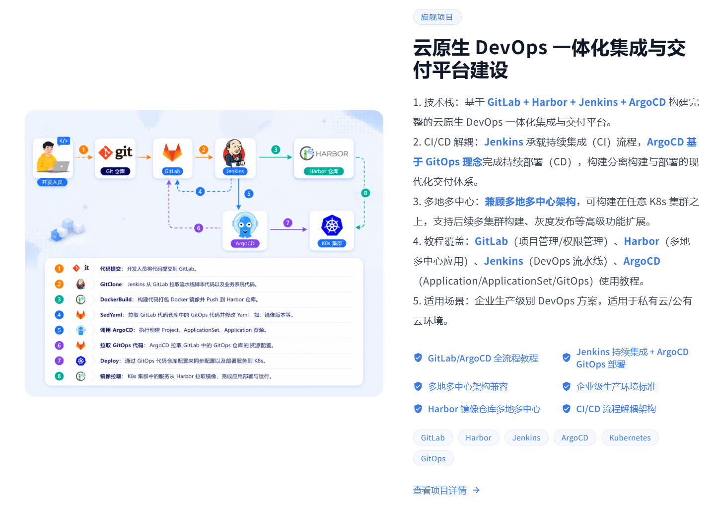Click the Kubernetes wheel logo labeled K8s 集群
The height and width of the screenshot is (505, 718).
[332, 226]
